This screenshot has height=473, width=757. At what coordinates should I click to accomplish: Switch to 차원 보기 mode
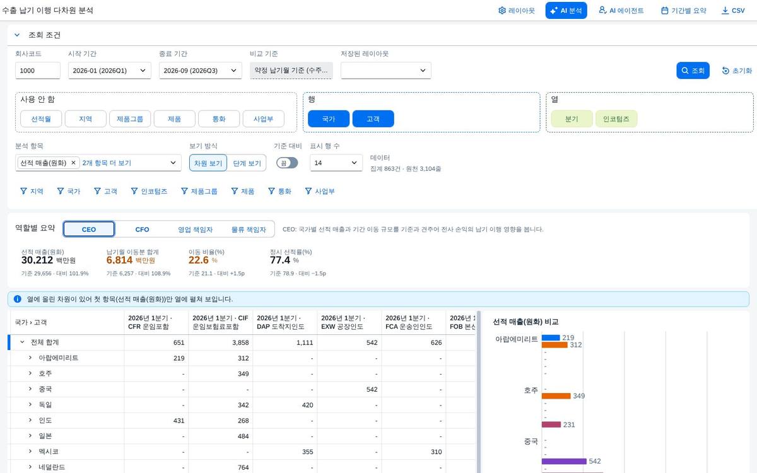(x=208, y=163)
